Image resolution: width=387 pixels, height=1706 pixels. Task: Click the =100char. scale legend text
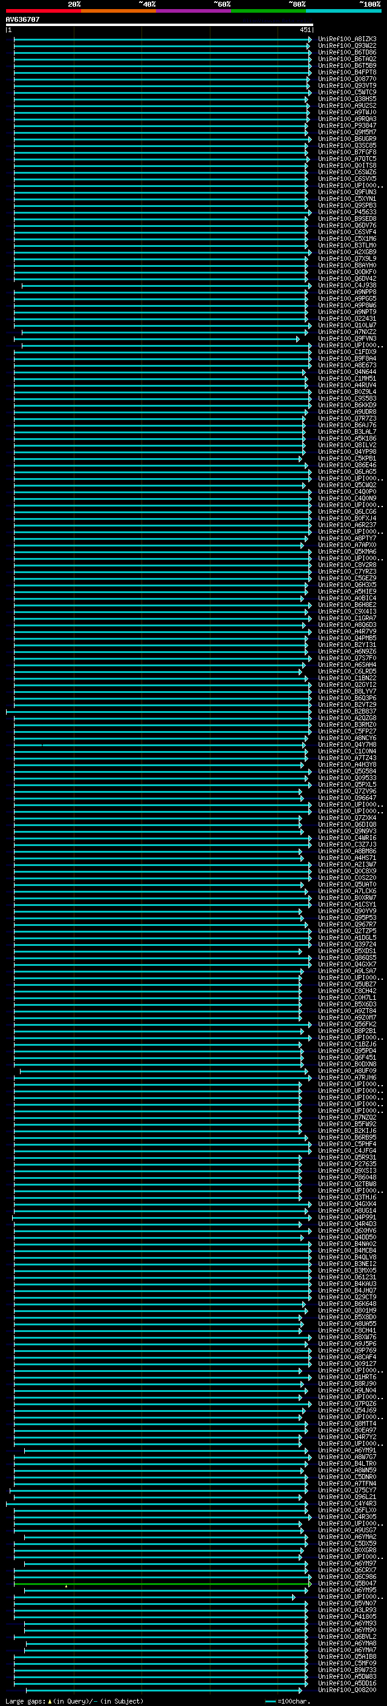(293, 1701)
